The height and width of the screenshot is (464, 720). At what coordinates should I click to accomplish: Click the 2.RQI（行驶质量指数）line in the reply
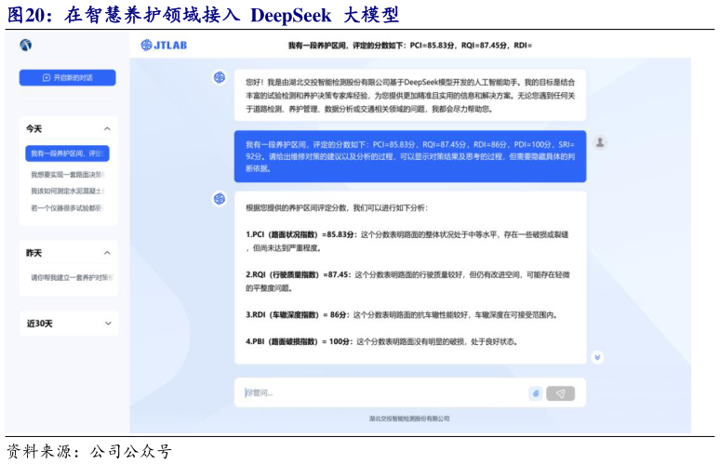(407, 281)
